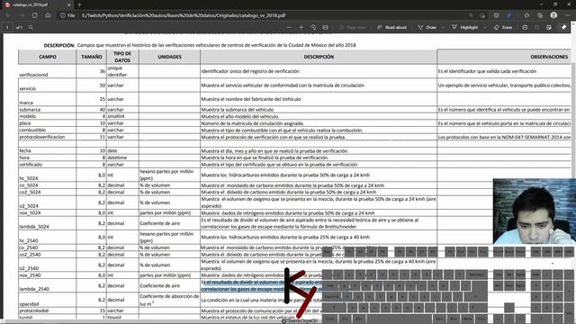This screenshot has height=324, width=576.
Task: Click 'Identificador único del registro de verificación' text
Action: [250, 71]
